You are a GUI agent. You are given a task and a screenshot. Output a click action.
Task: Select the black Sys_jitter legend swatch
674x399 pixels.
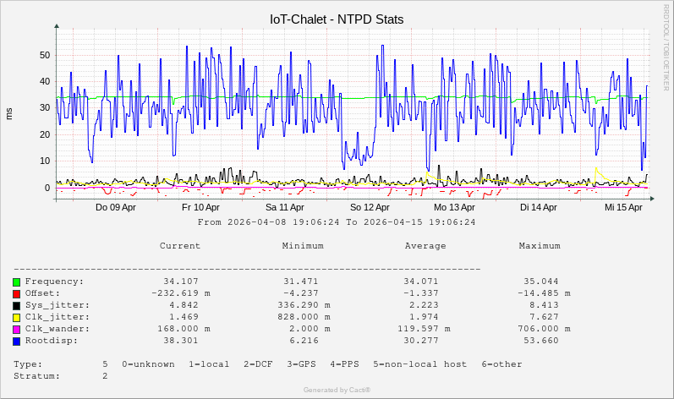point(17,305)
